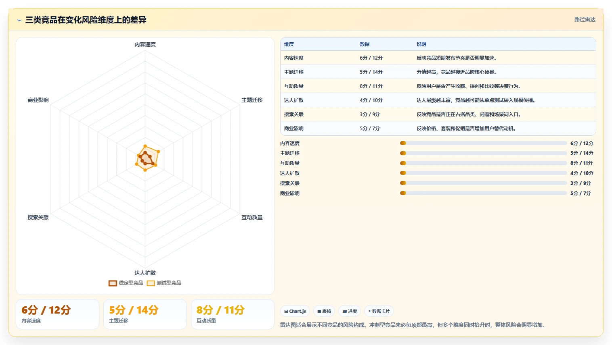The width and height of the screenshot is (612, 345).
Task: Click the 路径雷达 tag in header
Action: [585, 19]
